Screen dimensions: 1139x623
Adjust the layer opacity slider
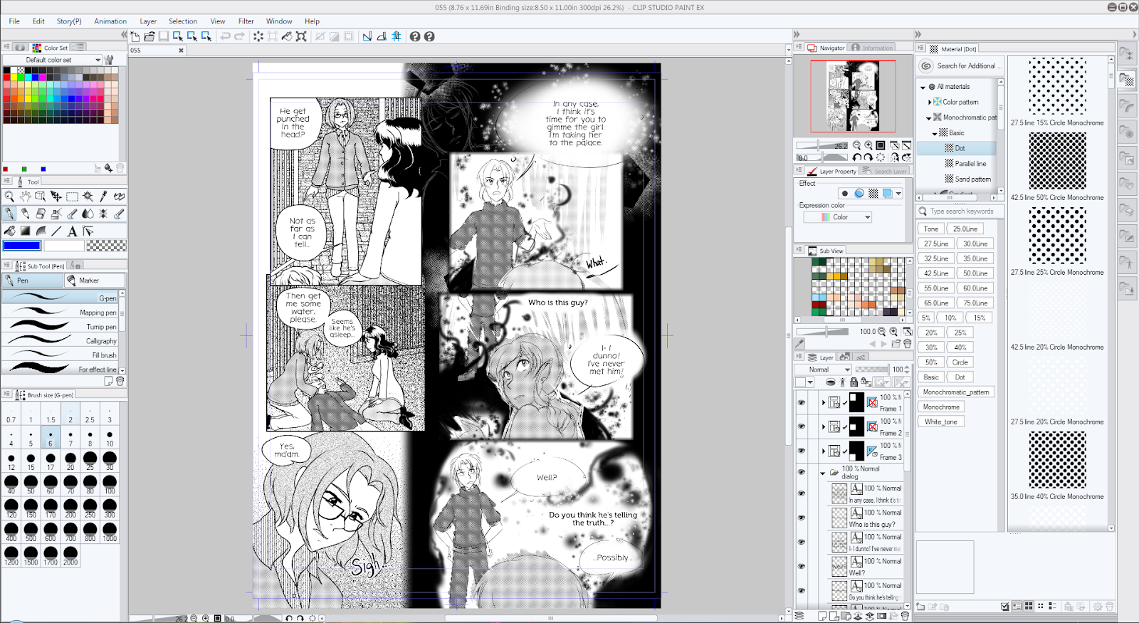872,370
